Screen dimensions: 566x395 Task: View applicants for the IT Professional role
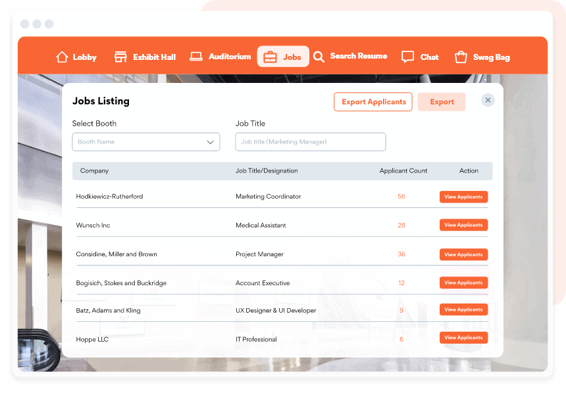pos(463,337)
